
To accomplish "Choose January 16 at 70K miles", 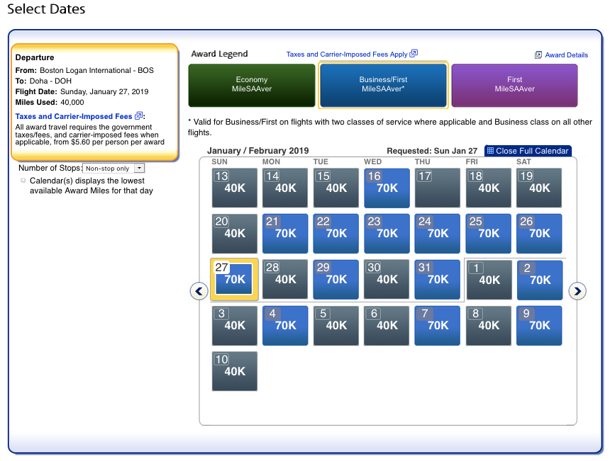I will coord(387,188).
